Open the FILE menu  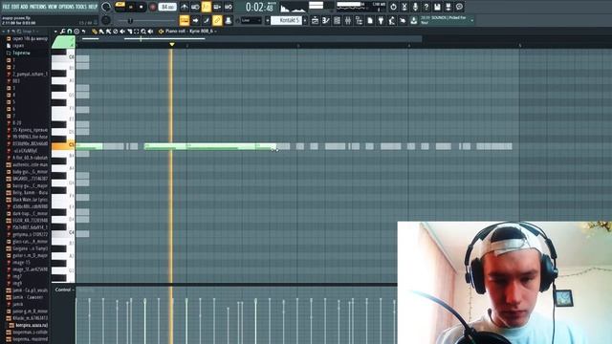click(x=6, y=7)
